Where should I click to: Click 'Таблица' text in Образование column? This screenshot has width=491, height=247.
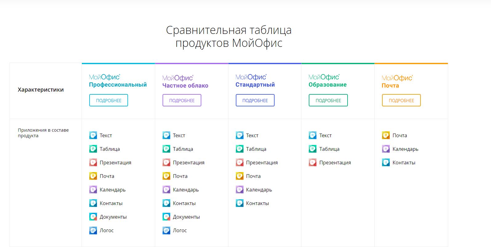329,149
